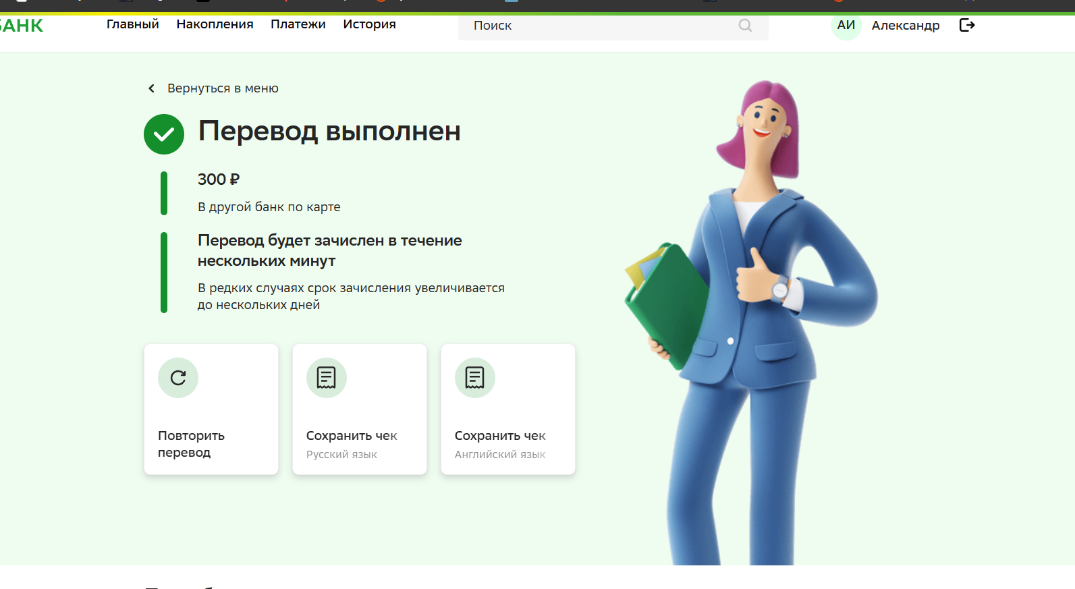
Task: Click the АИ avatar circle
Action: [x=846, y=26]
